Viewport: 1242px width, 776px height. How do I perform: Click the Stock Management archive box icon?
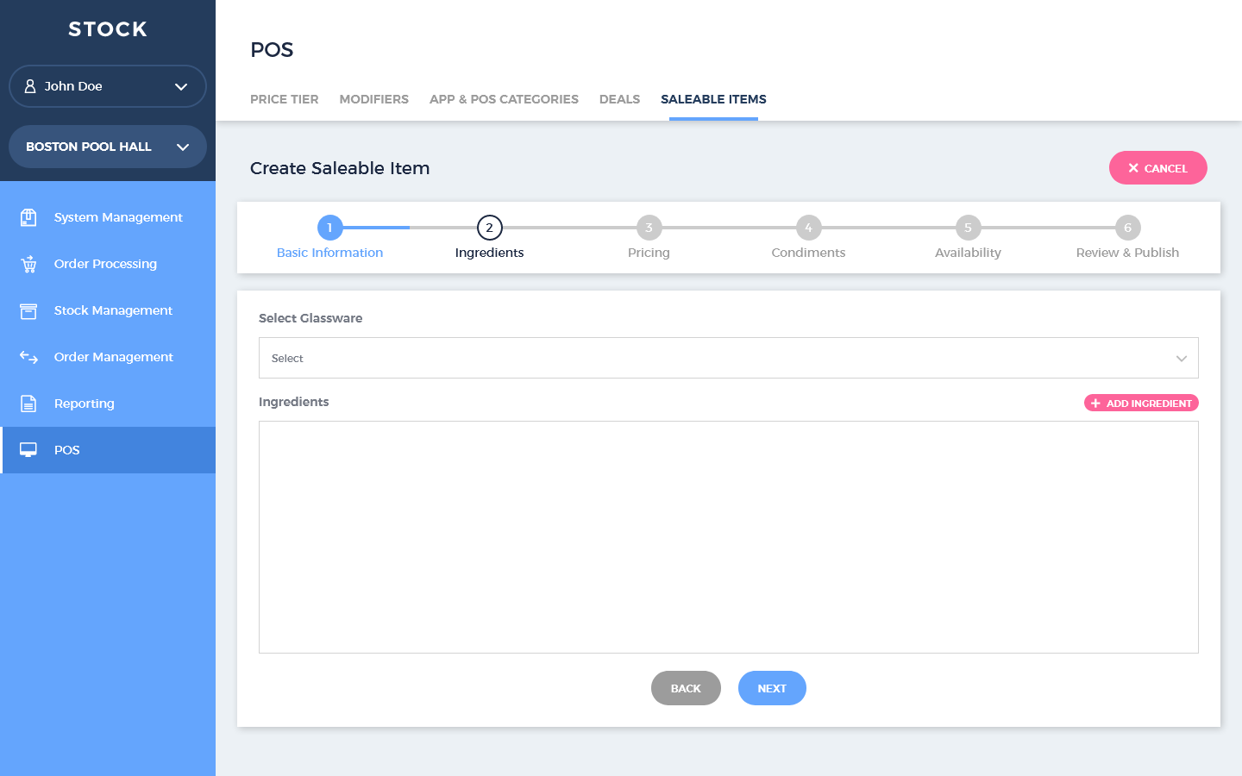point(28,310)
